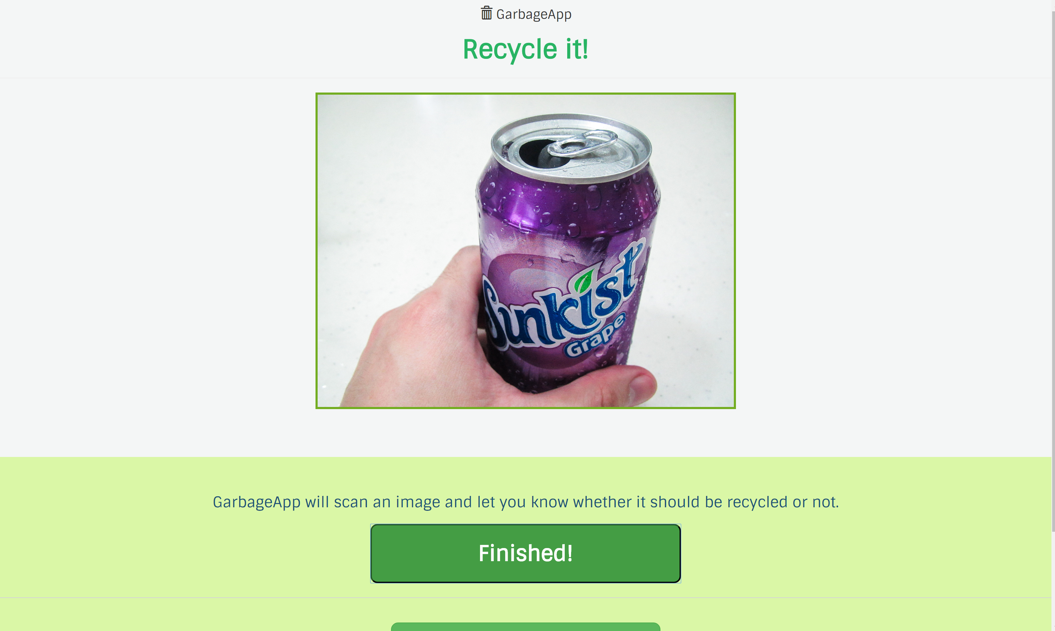Click the green leaf in Sunkist logo

tap(584, 281)
